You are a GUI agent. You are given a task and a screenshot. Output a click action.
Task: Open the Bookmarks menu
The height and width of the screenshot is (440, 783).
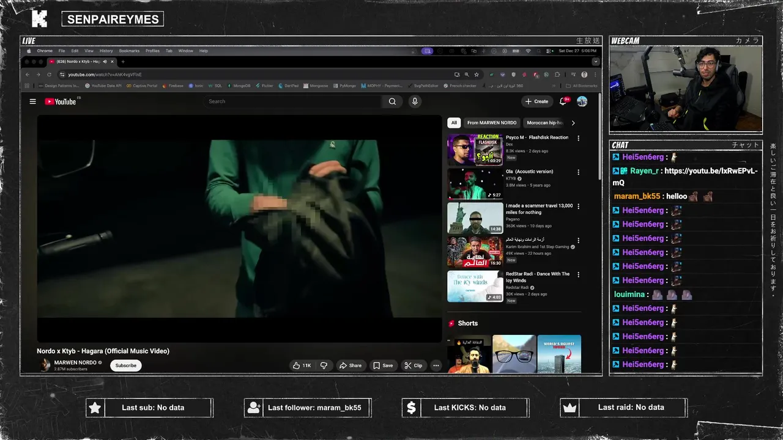[x=129, y=51]
